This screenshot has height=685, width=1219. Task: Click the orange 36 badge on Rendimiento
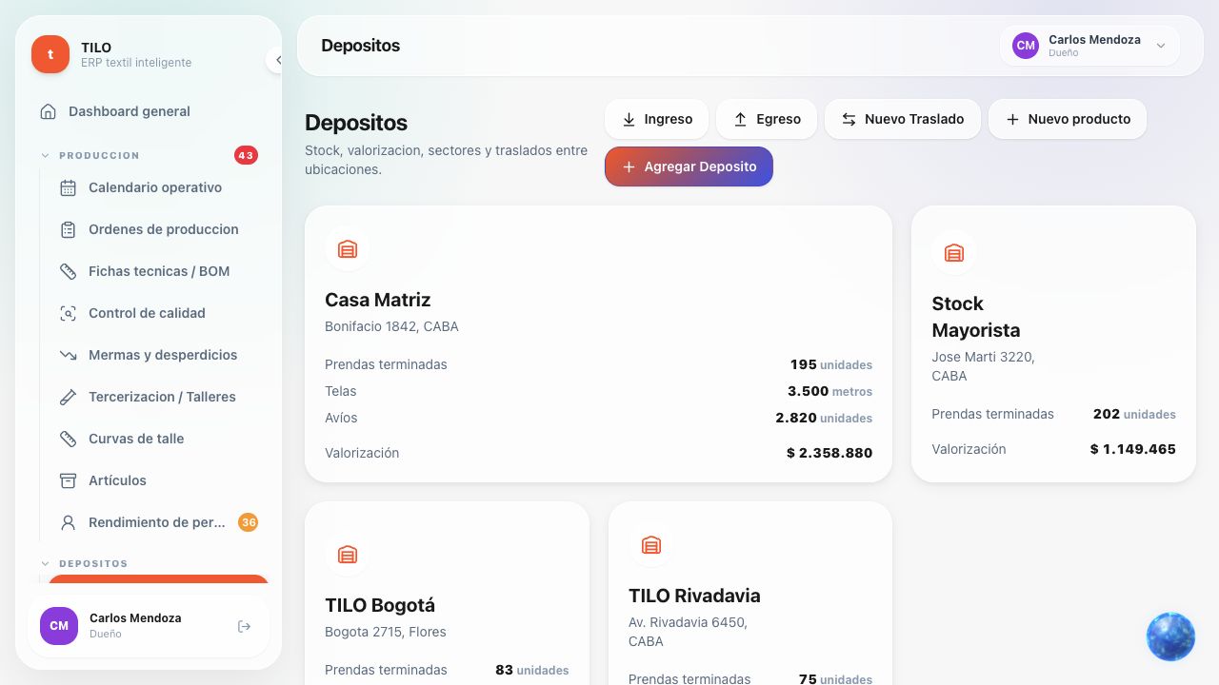(x=248, y=522)
